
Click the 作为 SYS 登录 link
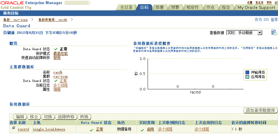[x=266, y=20]
